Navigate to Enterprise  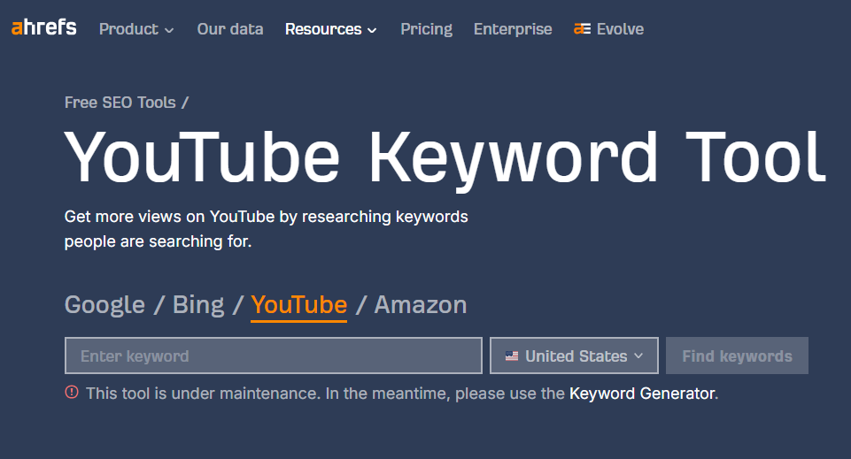click(x=513, y=29)
